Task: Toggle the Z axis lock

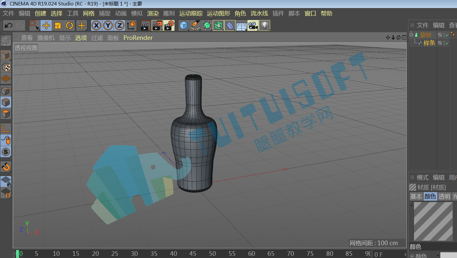Action: coord(120,25)
